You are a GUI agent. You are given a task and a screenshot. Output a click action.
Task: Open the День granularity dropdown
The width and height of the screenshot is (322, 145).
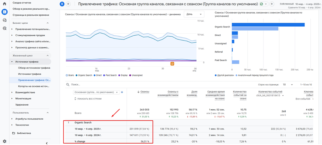(x=194, y=14)
